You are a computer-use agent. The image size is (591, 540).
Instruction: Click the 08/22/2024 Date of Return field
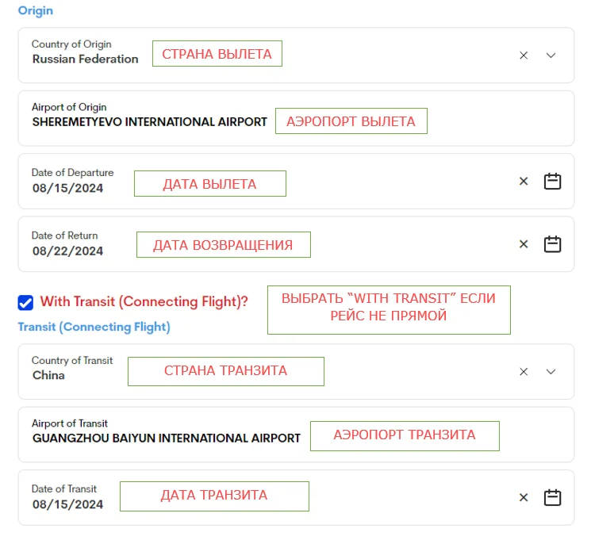pos(67,251)
